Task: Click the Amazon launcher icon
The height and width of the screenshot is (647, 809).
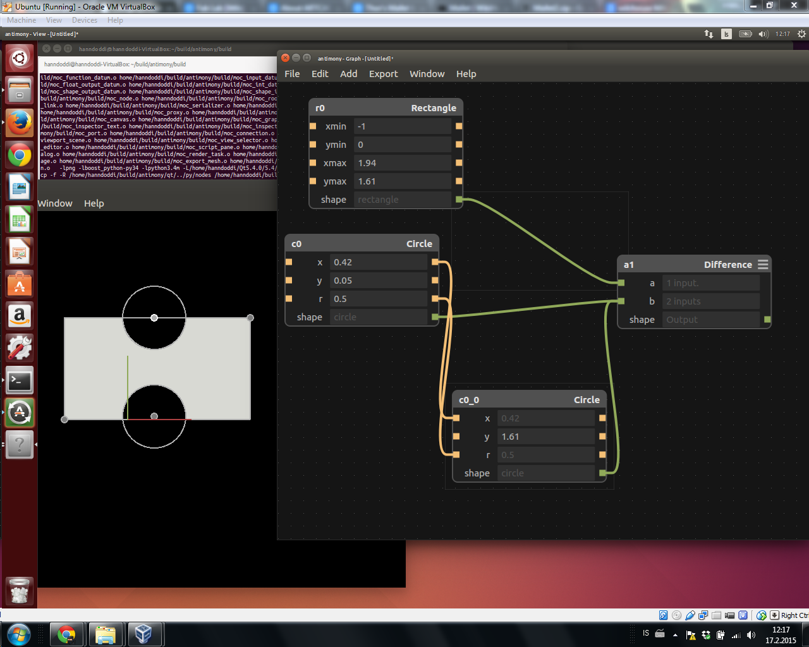Action: pos(20,316)
